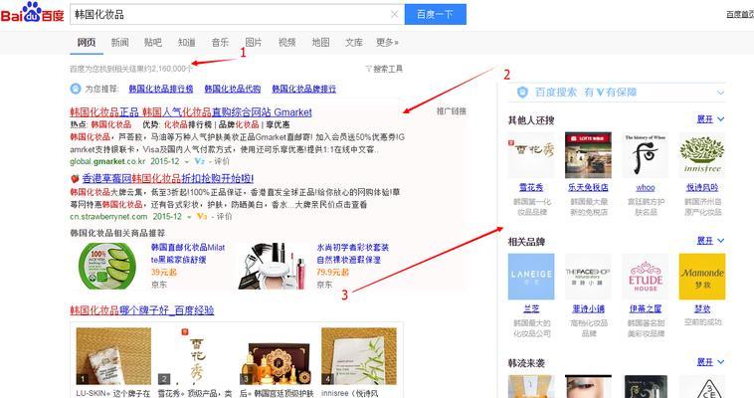Open the Gmarket 韩国化妆品正品 result title
The height and width of the screenshot is (398, 754).
191,112
